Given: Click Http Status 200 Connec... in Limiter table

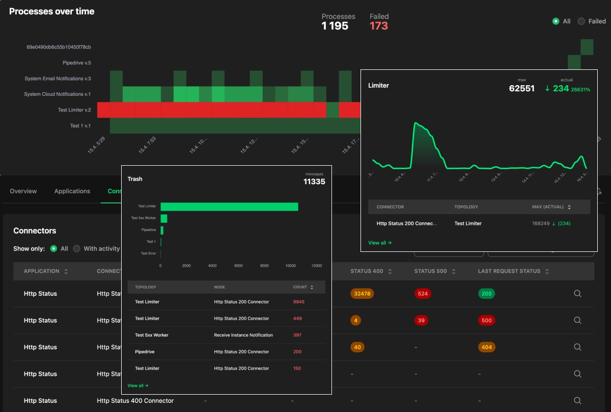Looking at the screenshot, I should (407, 223).
